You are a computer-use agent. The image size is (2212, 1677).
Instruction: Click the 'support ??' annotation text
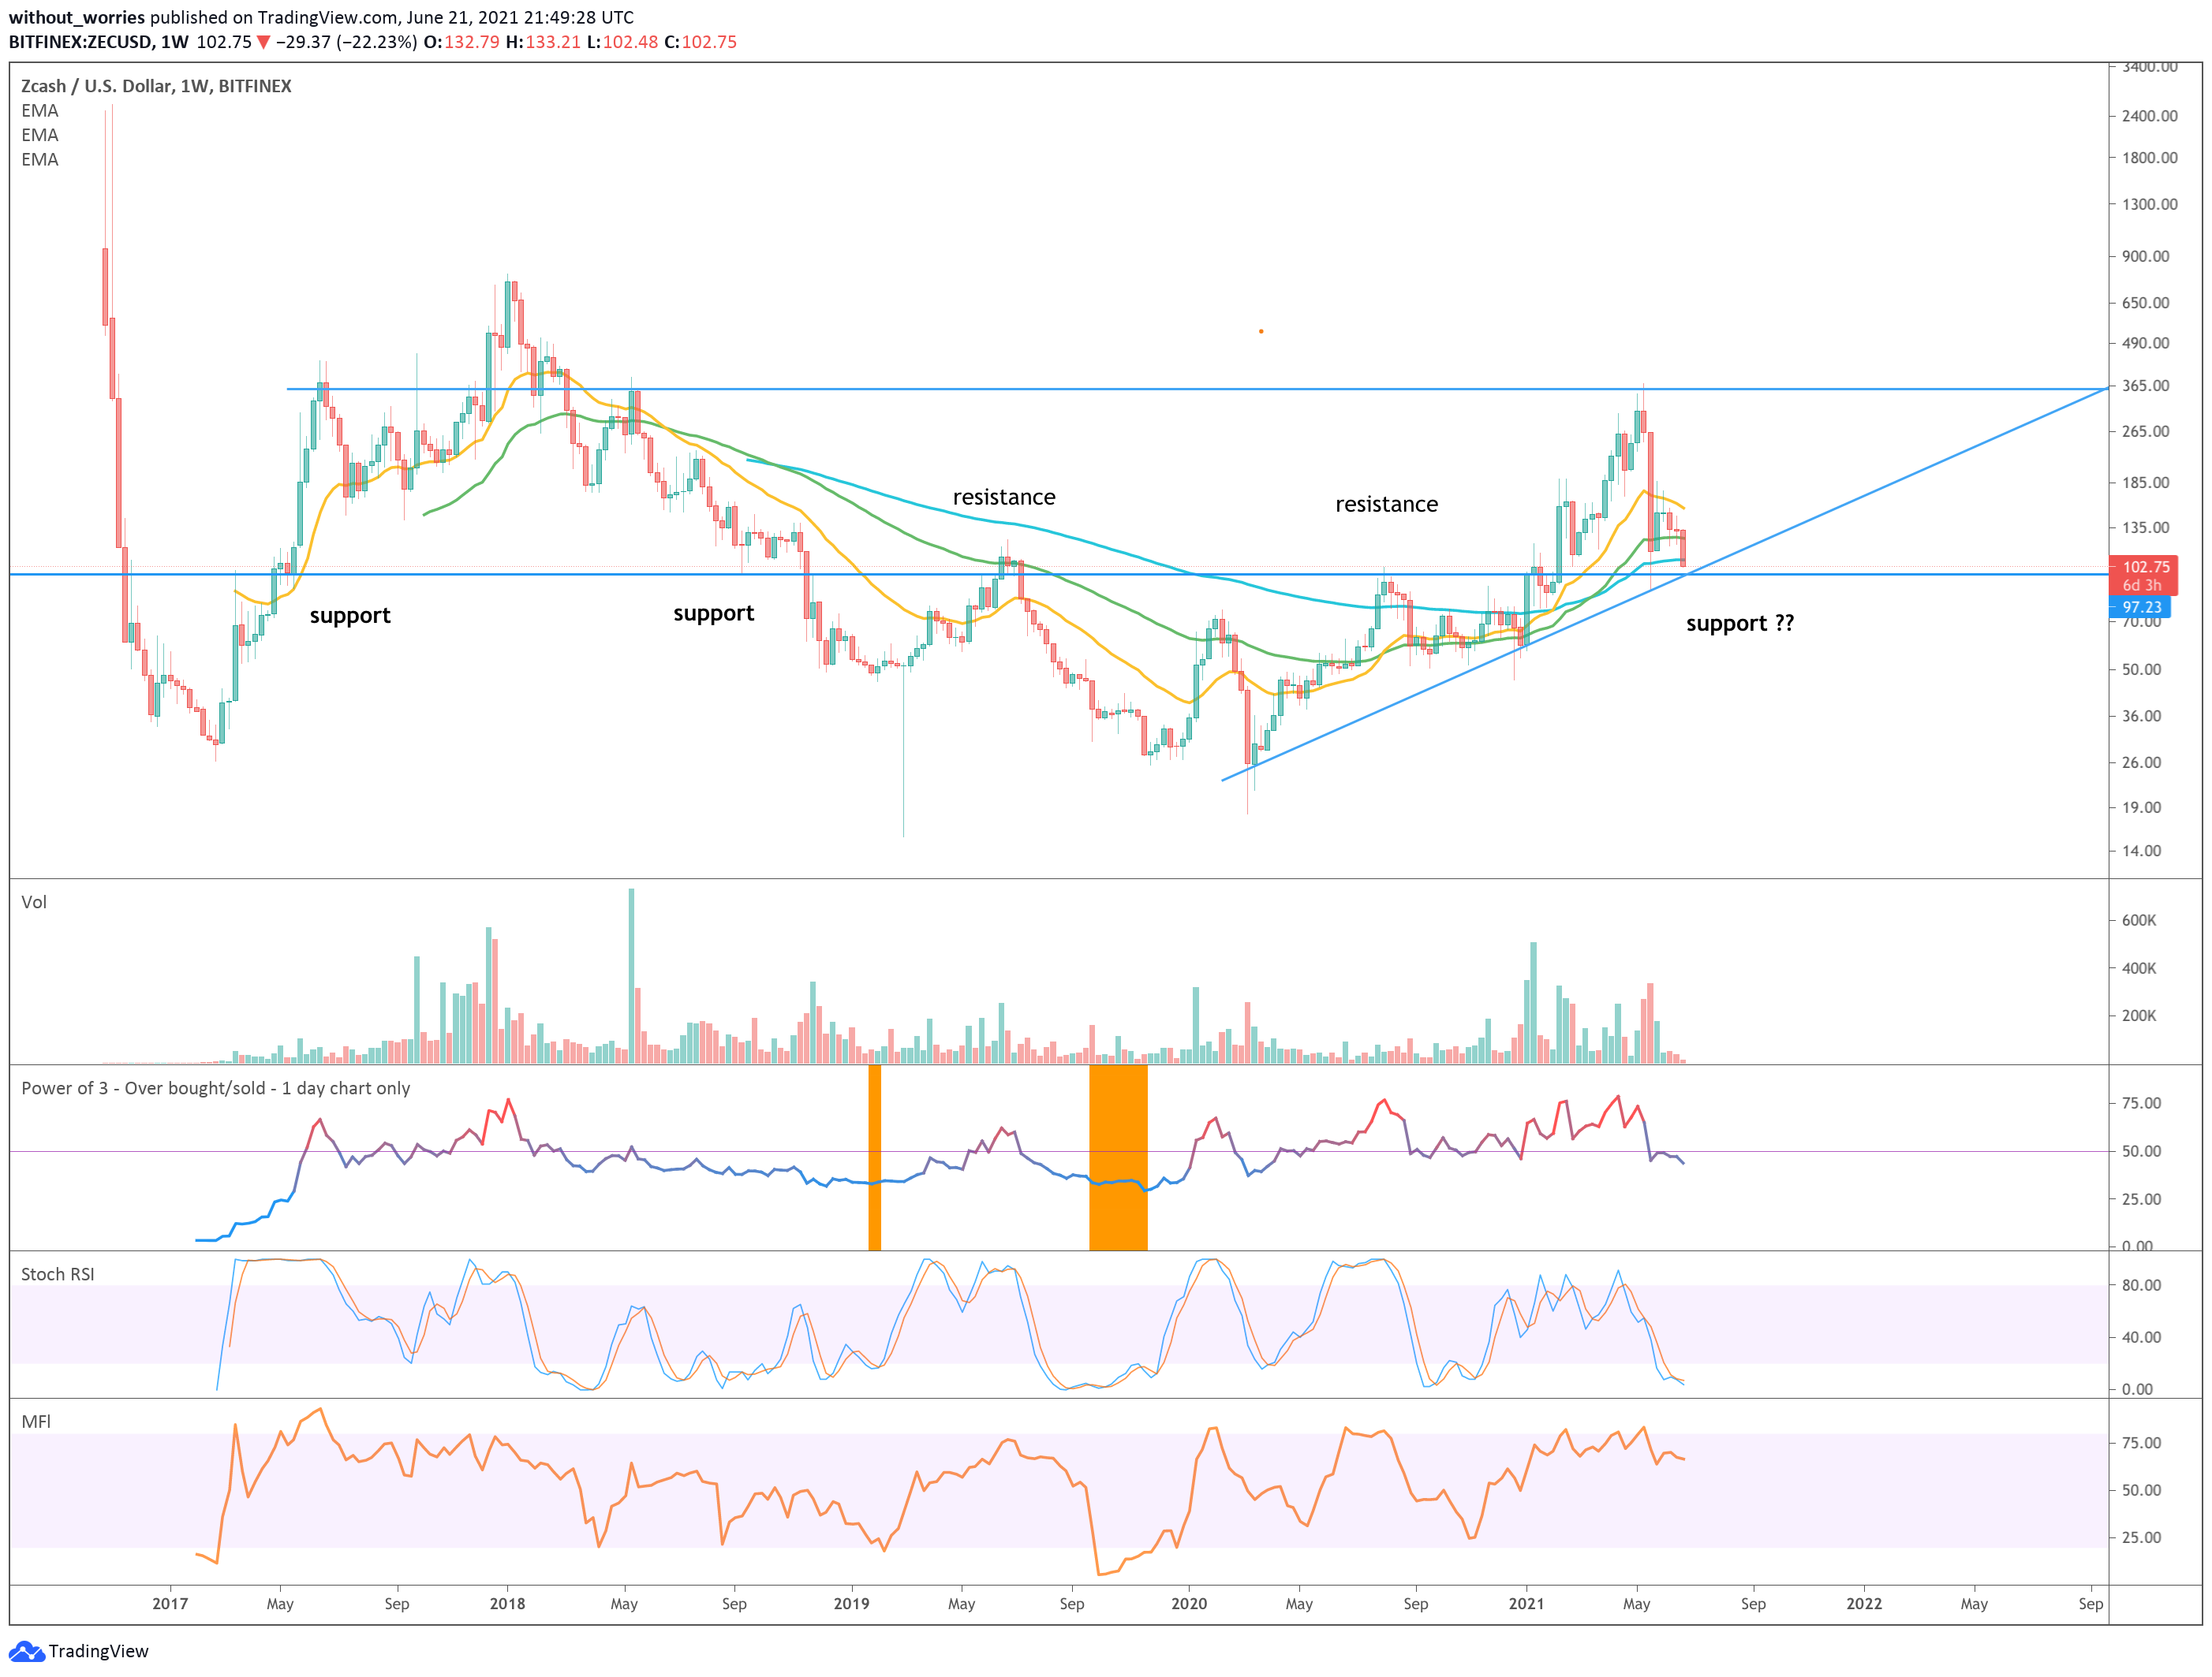tap(1740, 624)
